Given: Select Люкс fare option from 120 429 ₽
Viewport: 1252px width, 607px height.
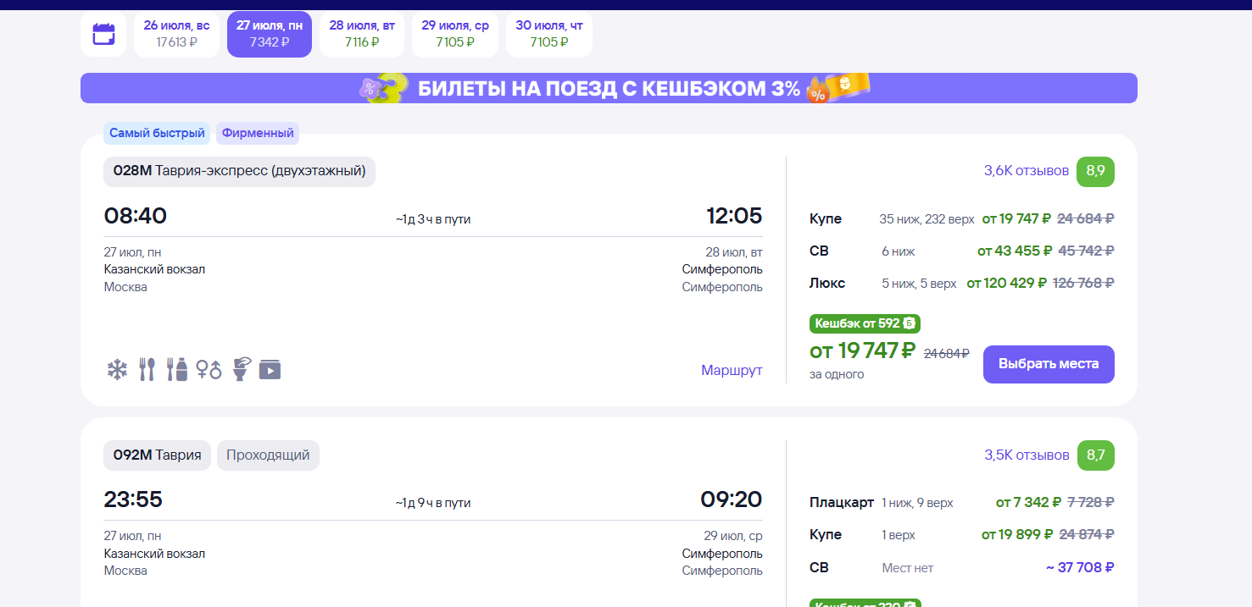Looking at the screenshot, I should pyautogui.click(x=962, y=283).
